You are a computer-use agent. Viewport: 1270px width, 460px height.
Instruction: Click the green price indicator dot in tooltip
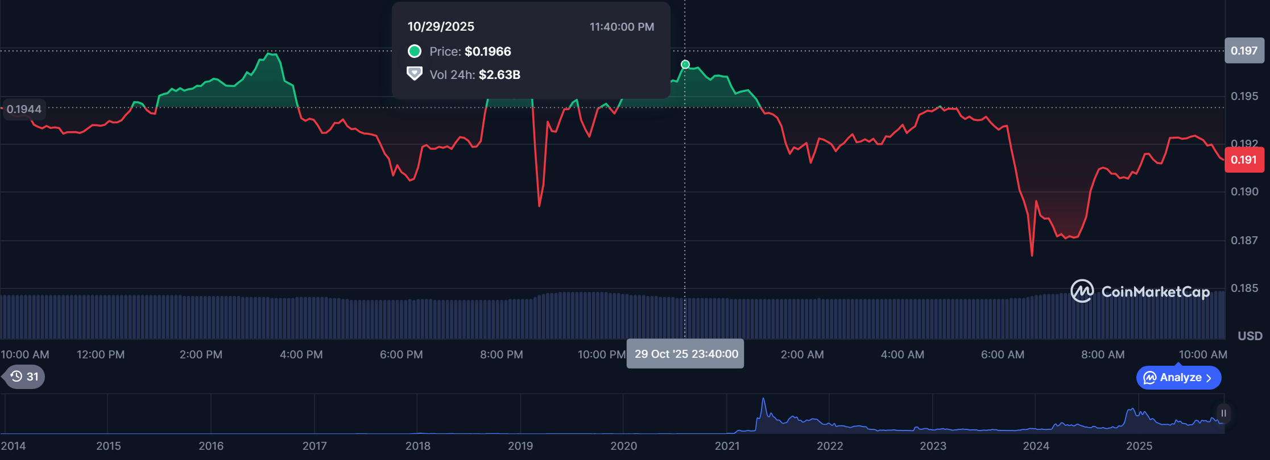coord(415,52)
